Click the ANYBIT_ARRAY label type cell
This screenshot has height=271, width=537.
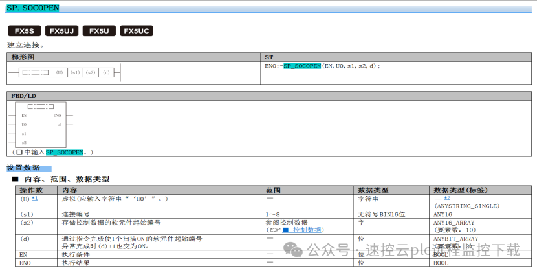[x=480, y=243]
